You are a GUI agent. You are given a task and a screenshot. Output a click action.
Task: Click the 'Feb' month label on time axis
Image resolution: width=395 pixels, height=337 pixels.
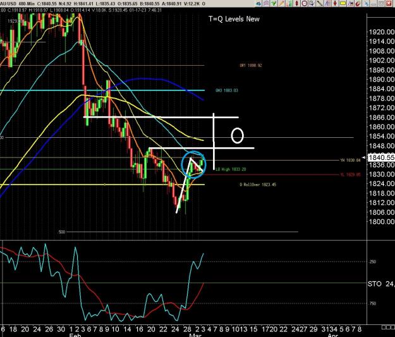(x=75, y=335)
